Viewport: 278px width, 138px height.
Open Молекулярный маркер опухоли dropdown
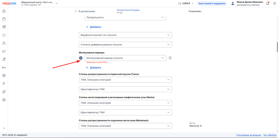(125, 58)
